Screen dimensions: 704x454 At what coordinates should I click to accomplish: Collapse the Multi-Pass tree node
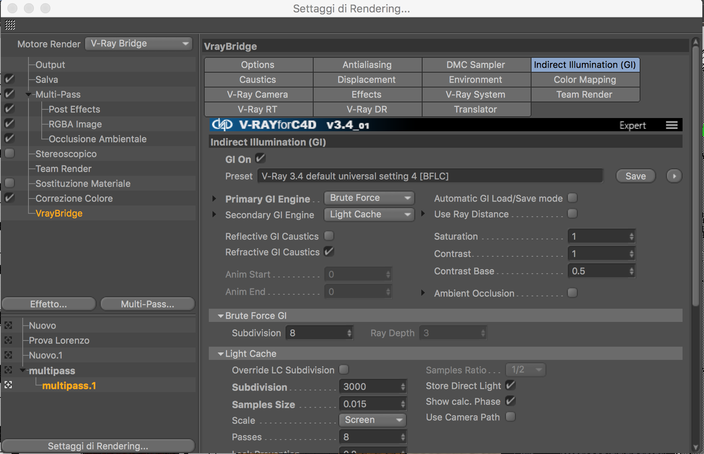point(28,95)
